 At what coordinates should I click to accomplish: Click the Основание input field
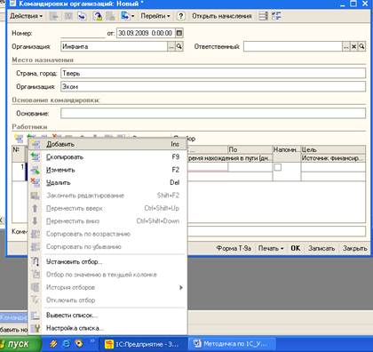click(213, 113)
